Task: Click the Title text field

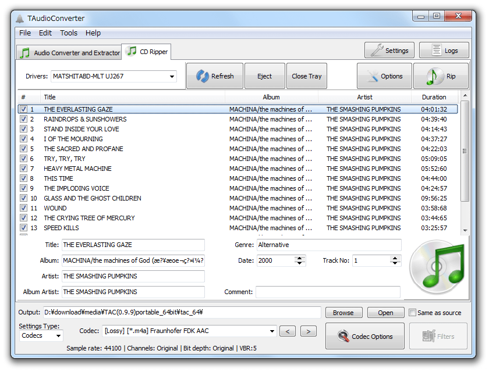Action: coord(133,245)
